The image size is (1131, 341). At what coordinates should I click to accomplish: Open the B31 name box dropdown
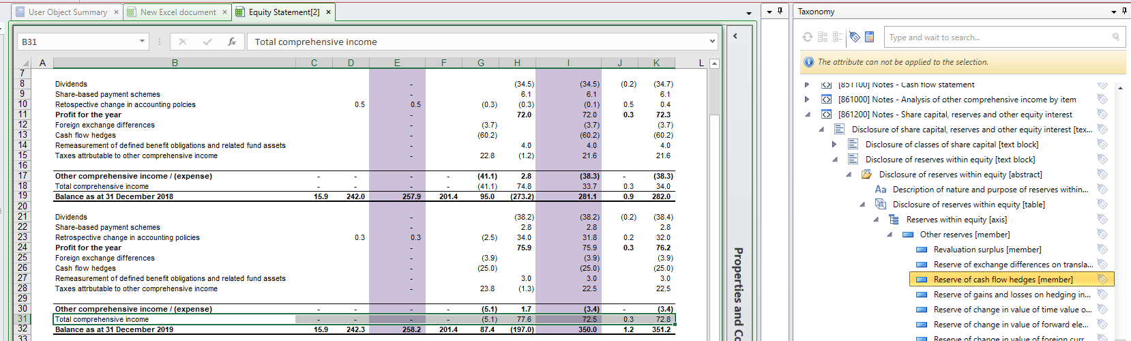pyautogui.click(x=142, y=42)
